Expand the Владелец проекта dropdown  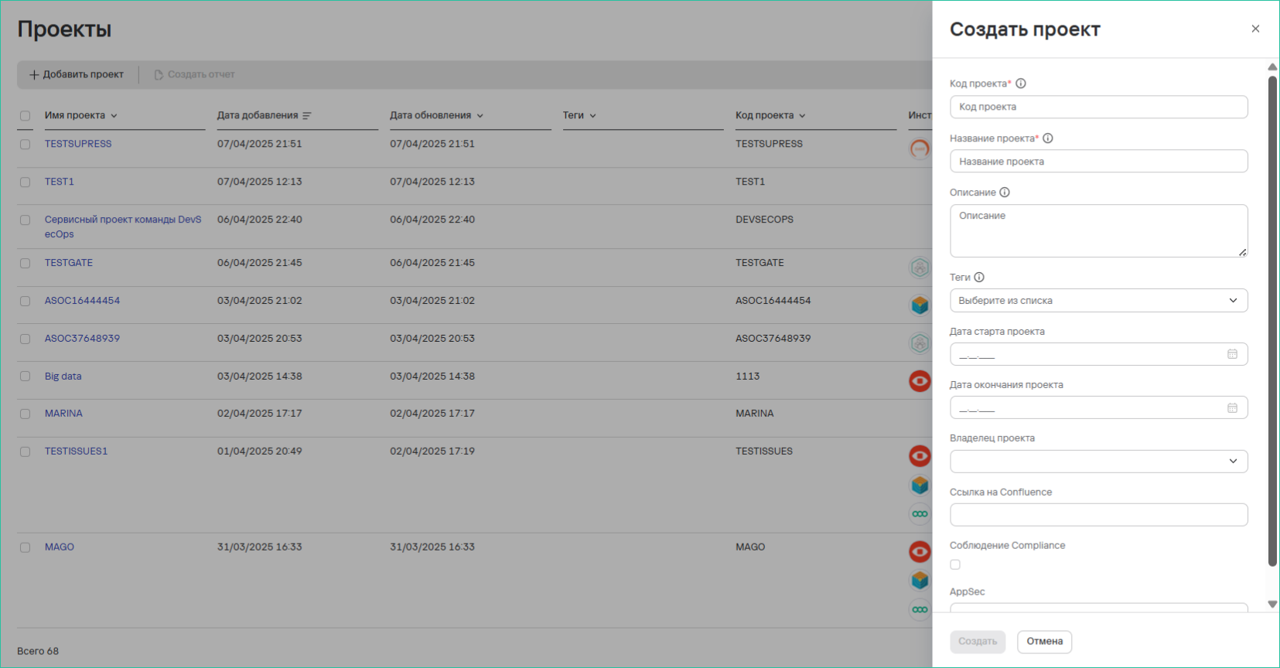click(x=1098, y=462)
